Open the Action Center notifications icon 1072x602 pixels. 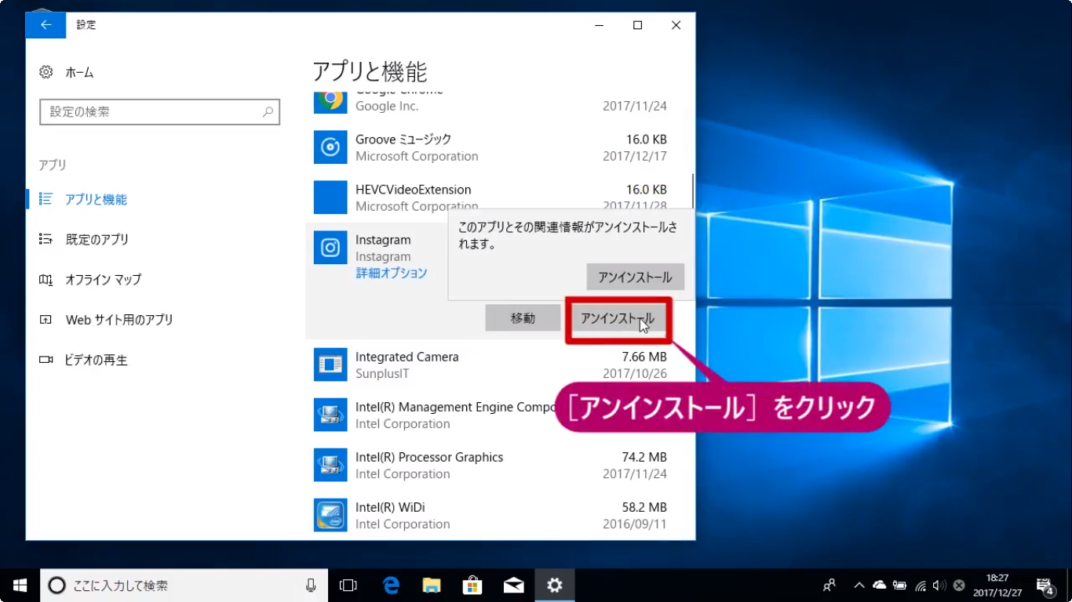pos(1046,585)
